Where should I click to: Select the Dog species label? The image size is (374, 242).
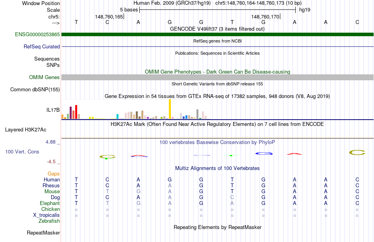pyautogui.click(x=56, y=198)
